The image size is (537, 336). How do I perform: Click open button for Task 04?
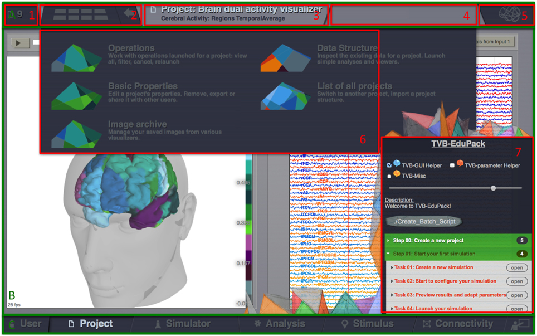517,309
